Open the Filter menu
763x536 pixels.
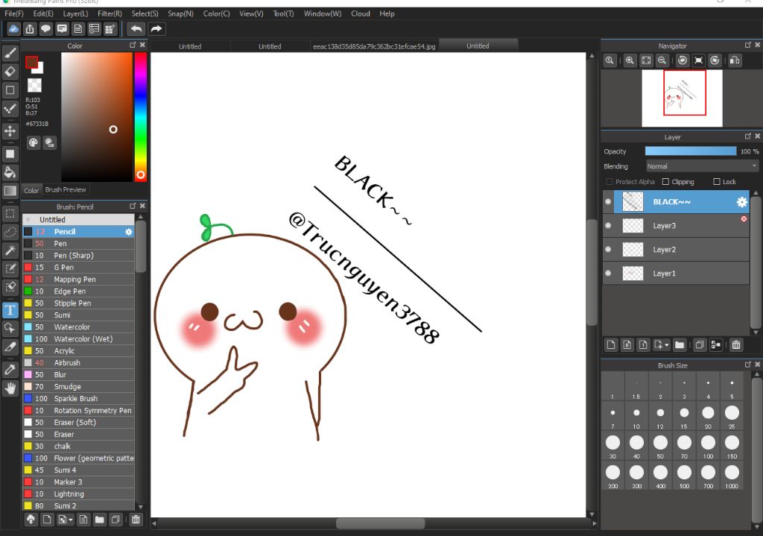click(110, 13)
